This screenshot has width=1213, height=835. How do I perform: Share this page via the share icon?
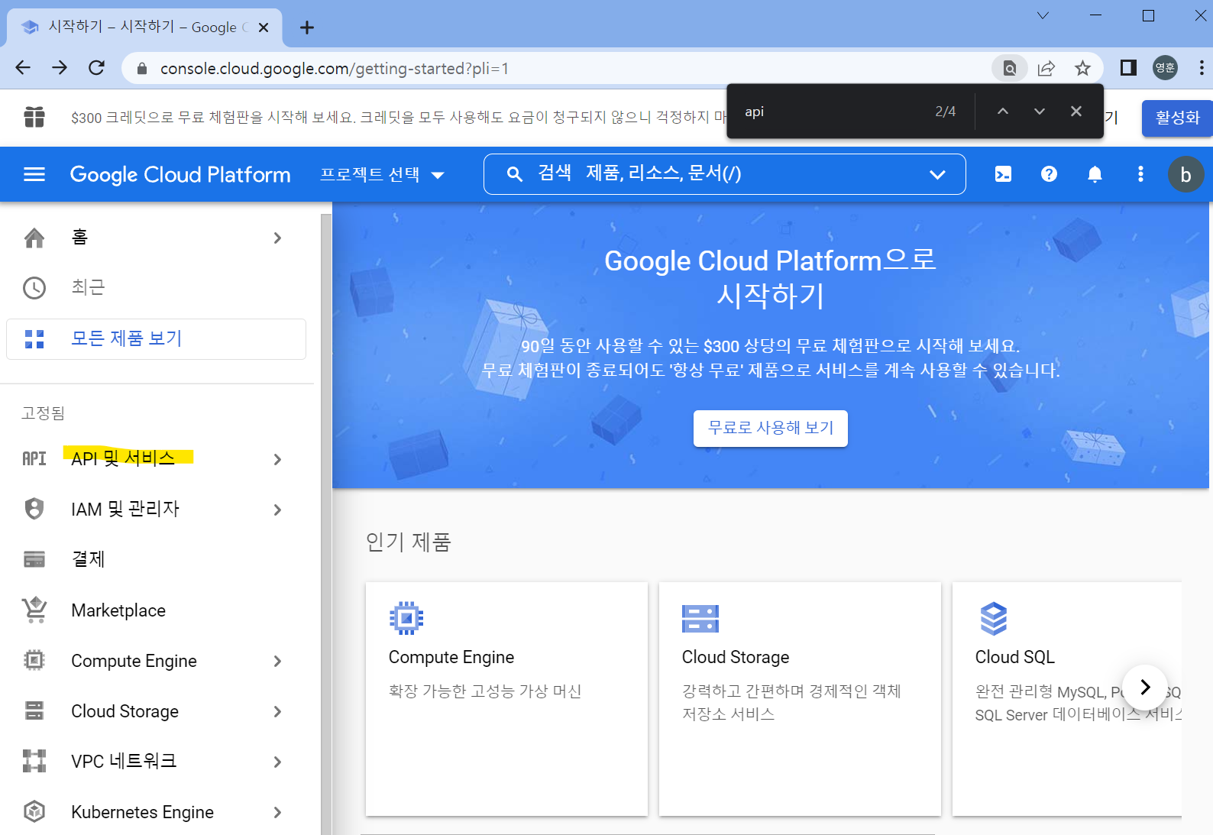click(x=1046, y=68)
